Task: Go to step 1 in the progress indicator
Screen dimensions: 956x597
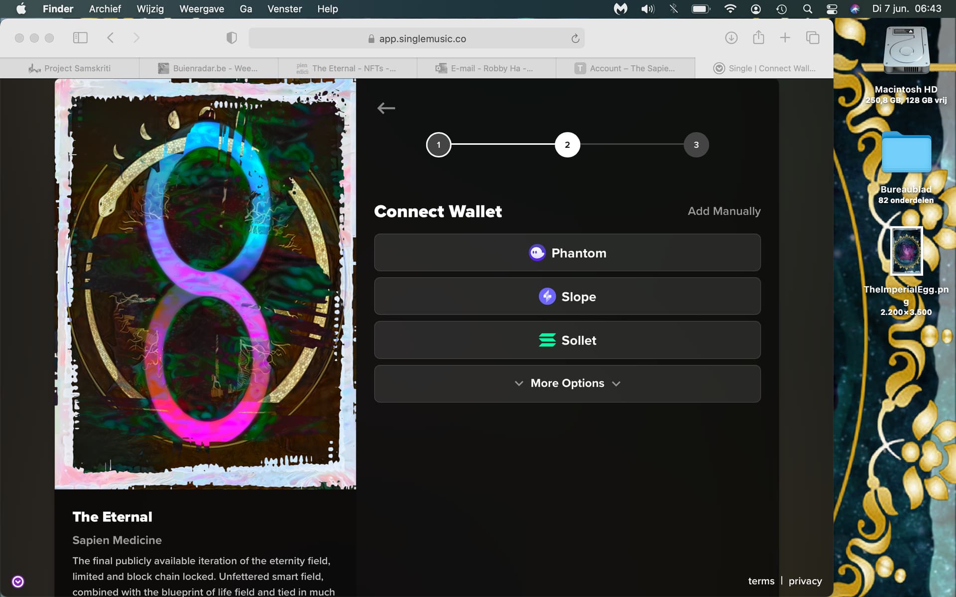Action: [438, 145]
